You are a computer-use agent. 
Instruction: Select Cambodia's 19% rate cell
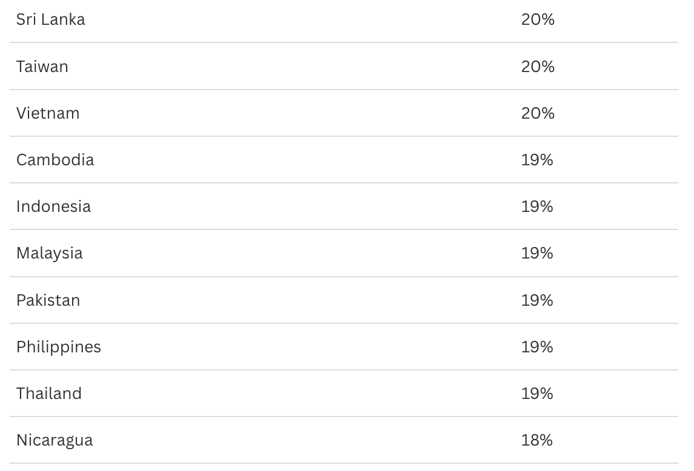pos(537,160)
